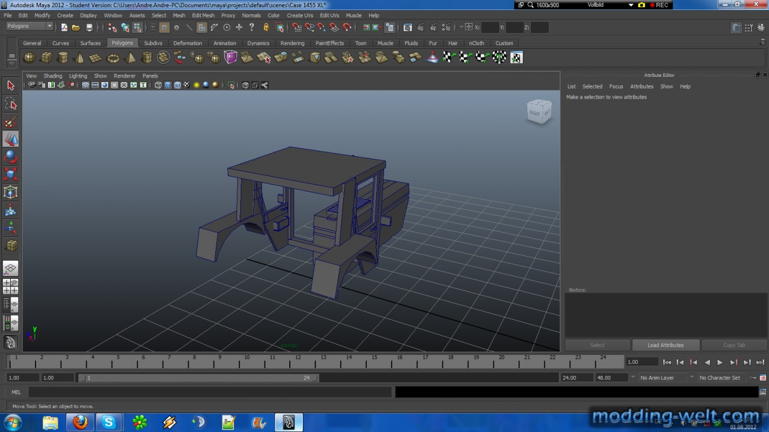
Task: Play animation forwards
Action: (720, 362)
